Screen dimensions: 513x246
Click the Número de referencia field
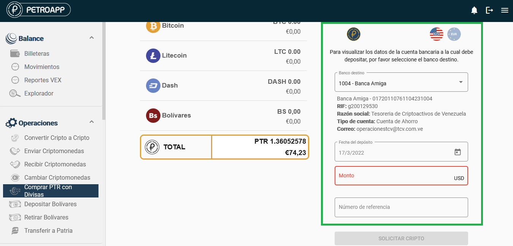pyautogui.click(x=401, y=207)
